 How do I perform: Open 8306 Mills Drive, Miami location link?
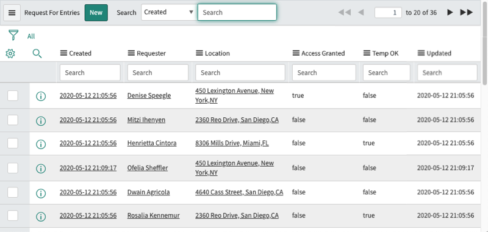[x=232, y=143]
